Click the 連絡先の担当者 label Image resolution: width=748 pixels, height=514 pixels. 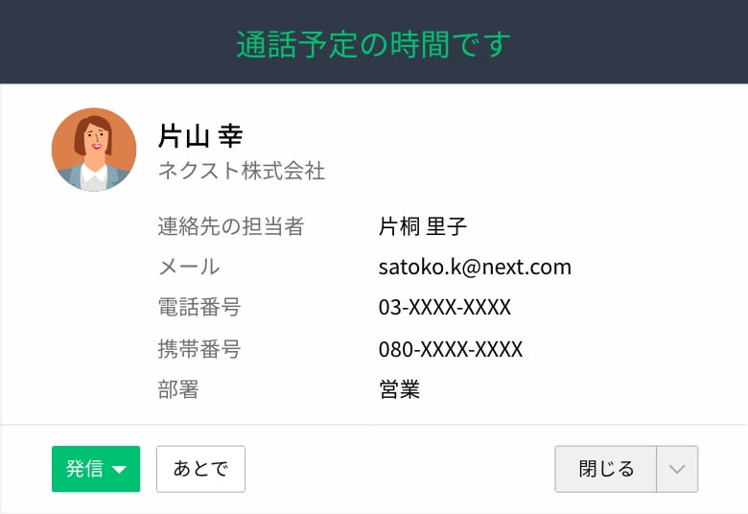tap(231, 226)
